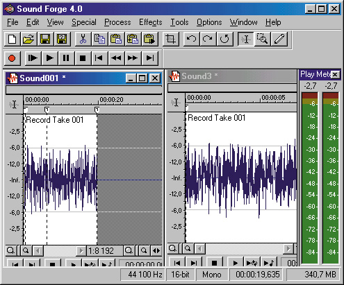Screen dimensions: 344x285
Task: Click the Sound3 window title bar
Action: click(x=232, y=76)
